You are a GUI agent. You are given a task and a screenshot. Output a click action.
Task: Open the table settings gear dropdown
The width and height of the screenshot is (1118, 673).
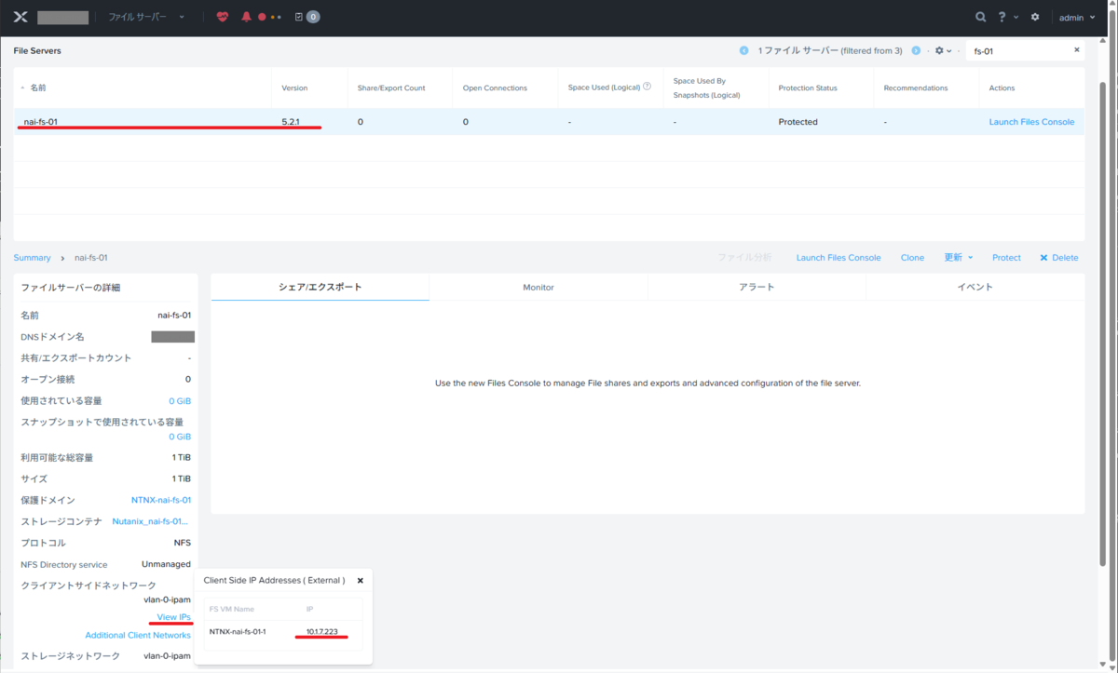943,50
